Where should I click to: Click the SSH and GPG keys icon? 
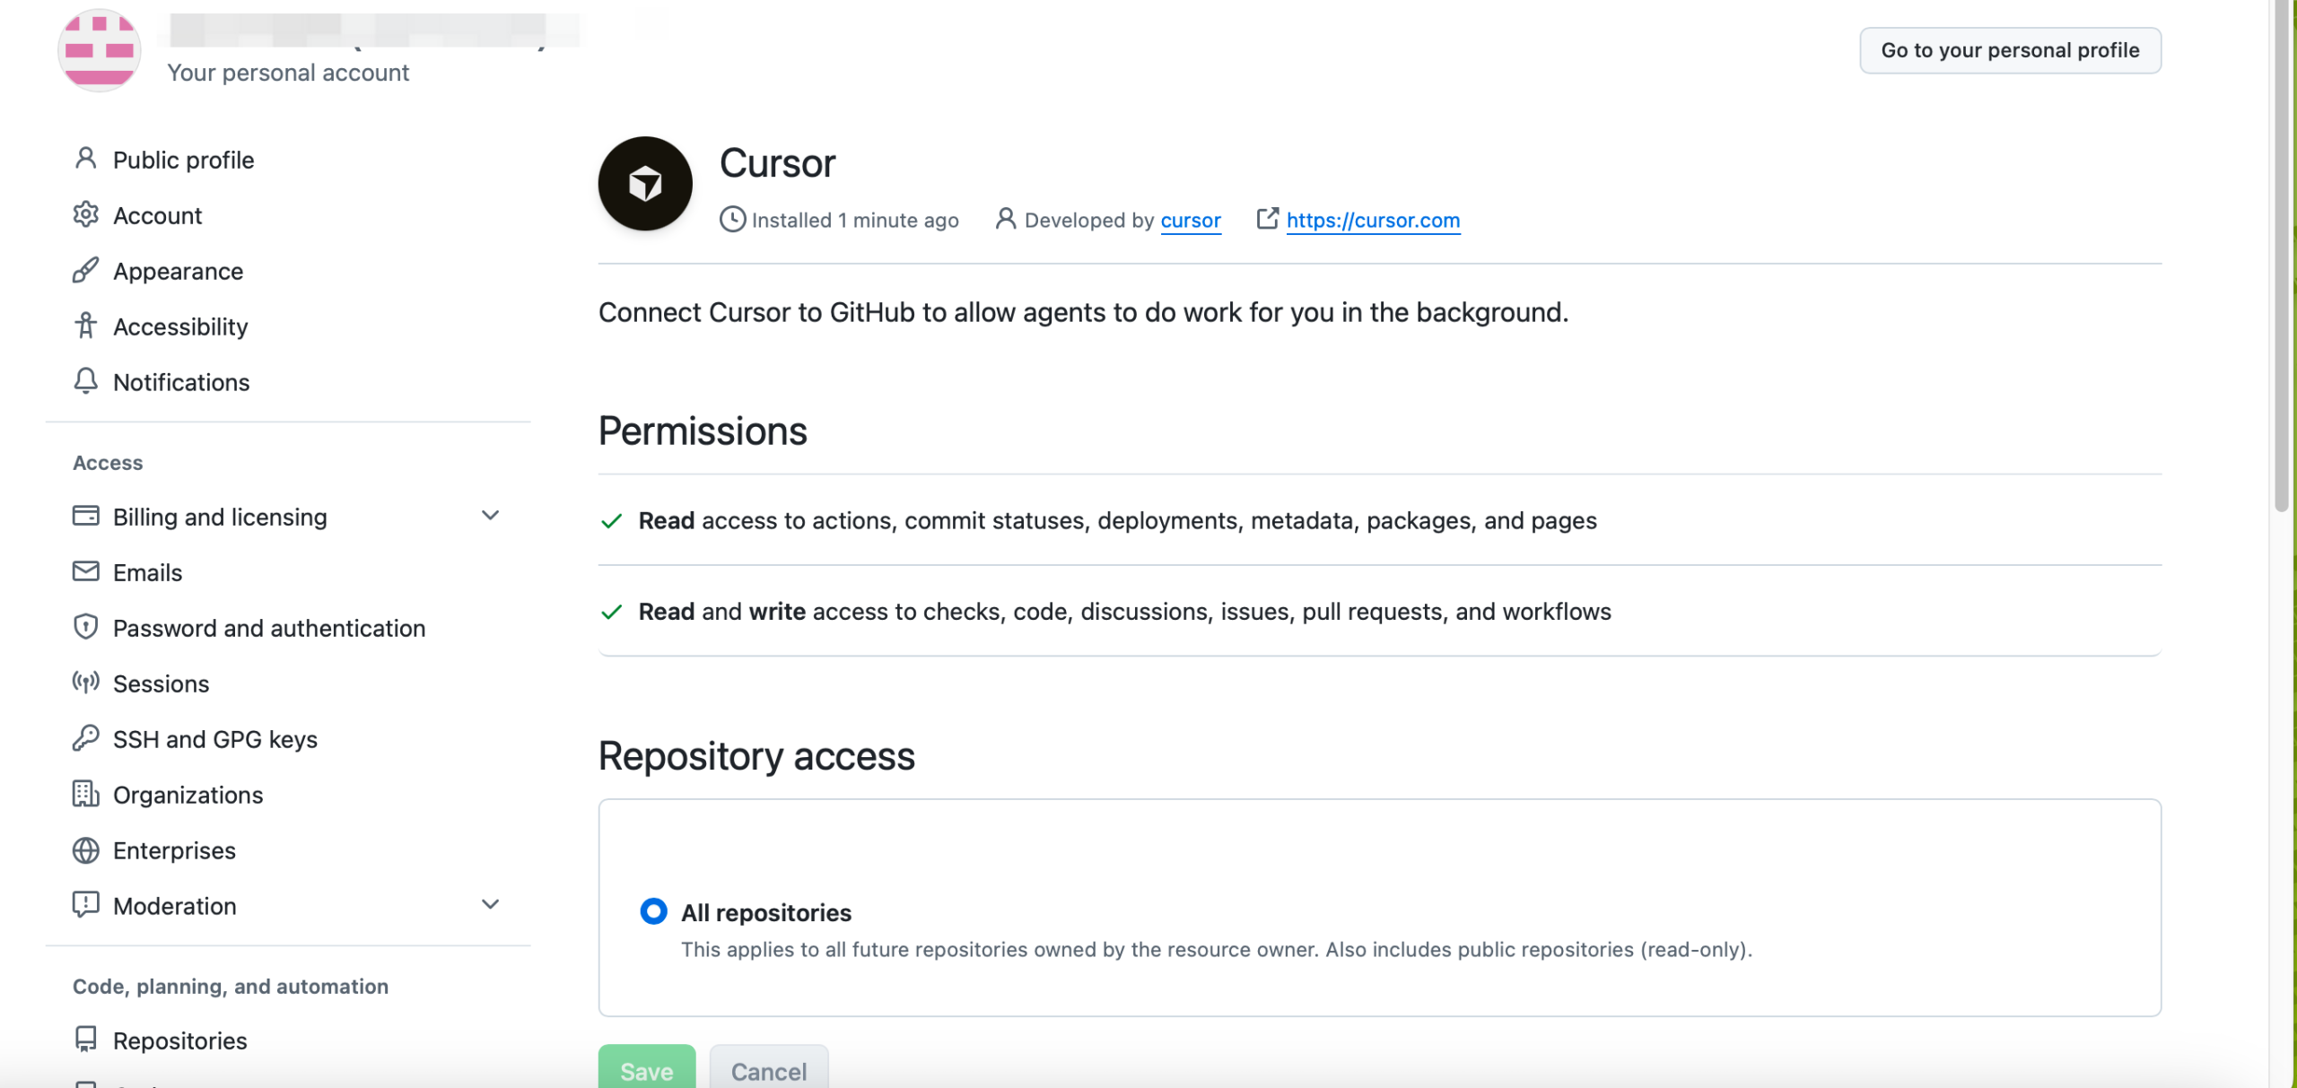pyautogui.click(x=85, y=739)
